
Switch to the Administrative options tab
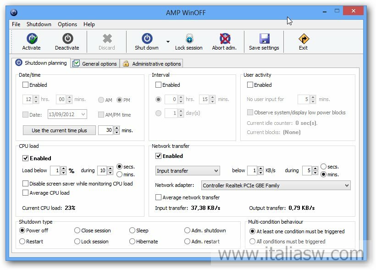(x=152, y=64)
